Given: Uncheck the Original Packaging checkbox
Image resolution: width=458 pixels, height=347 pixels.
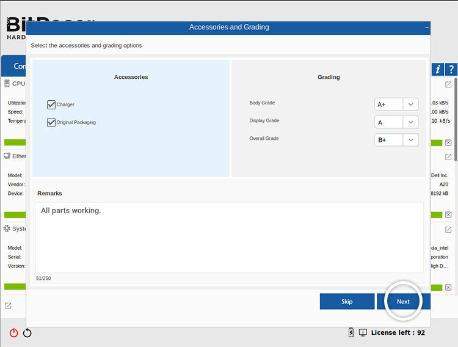Looking at the screenshot, I should pos(51,122).
